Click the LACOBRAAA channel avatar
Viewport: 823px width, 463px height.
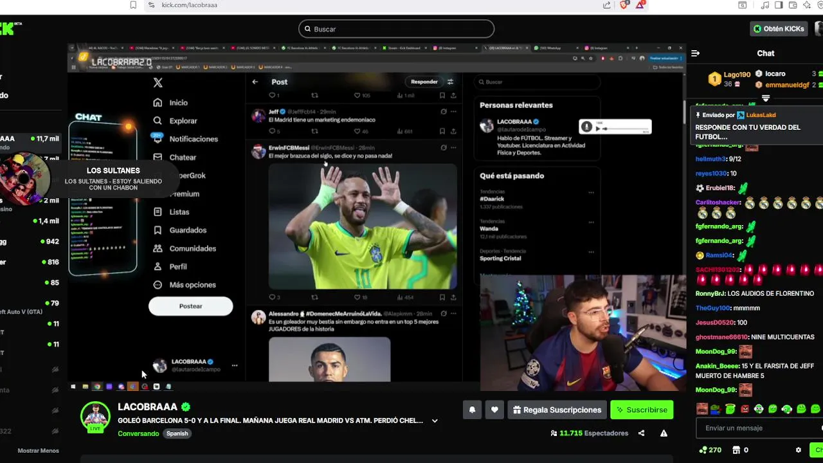(95, 416)
